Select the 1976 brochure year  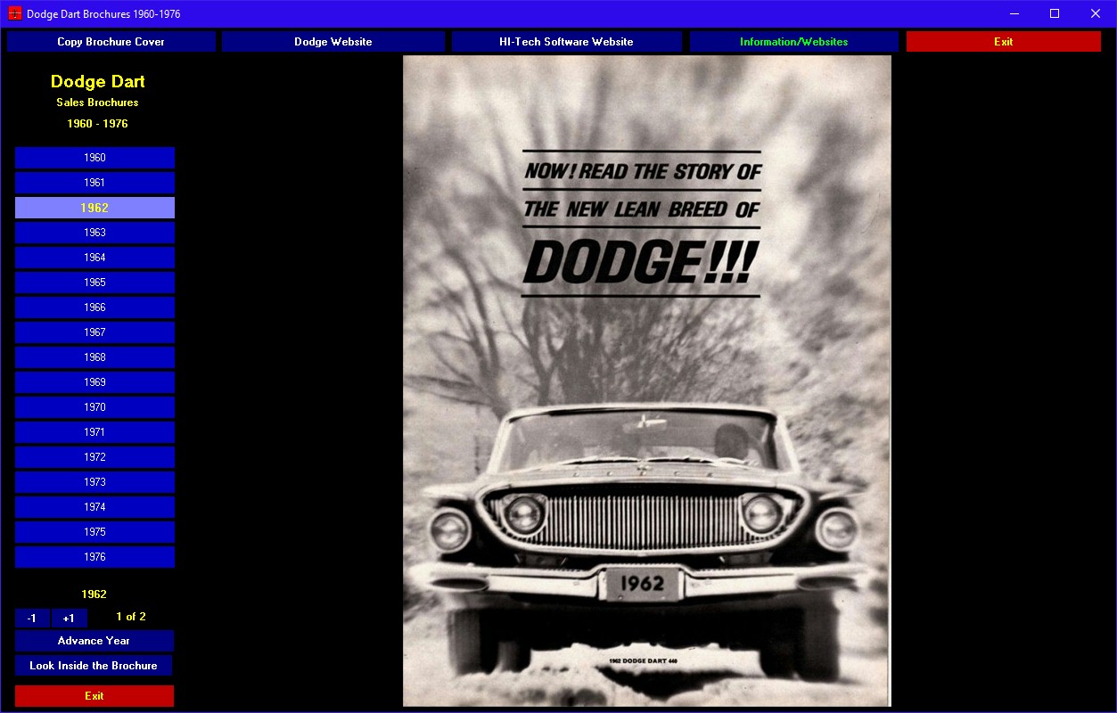94,557
